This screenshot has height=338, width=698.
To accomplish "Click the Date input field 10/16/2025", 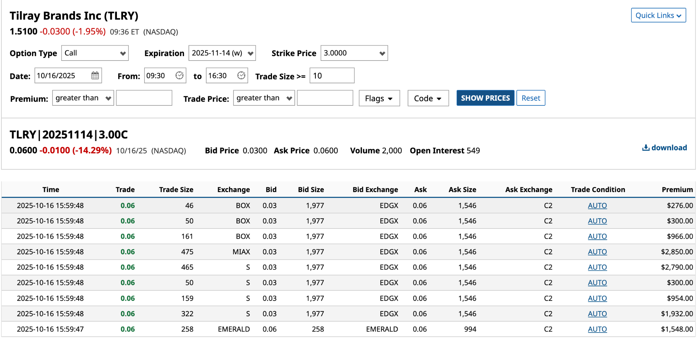I will click(x=68, y=75).
